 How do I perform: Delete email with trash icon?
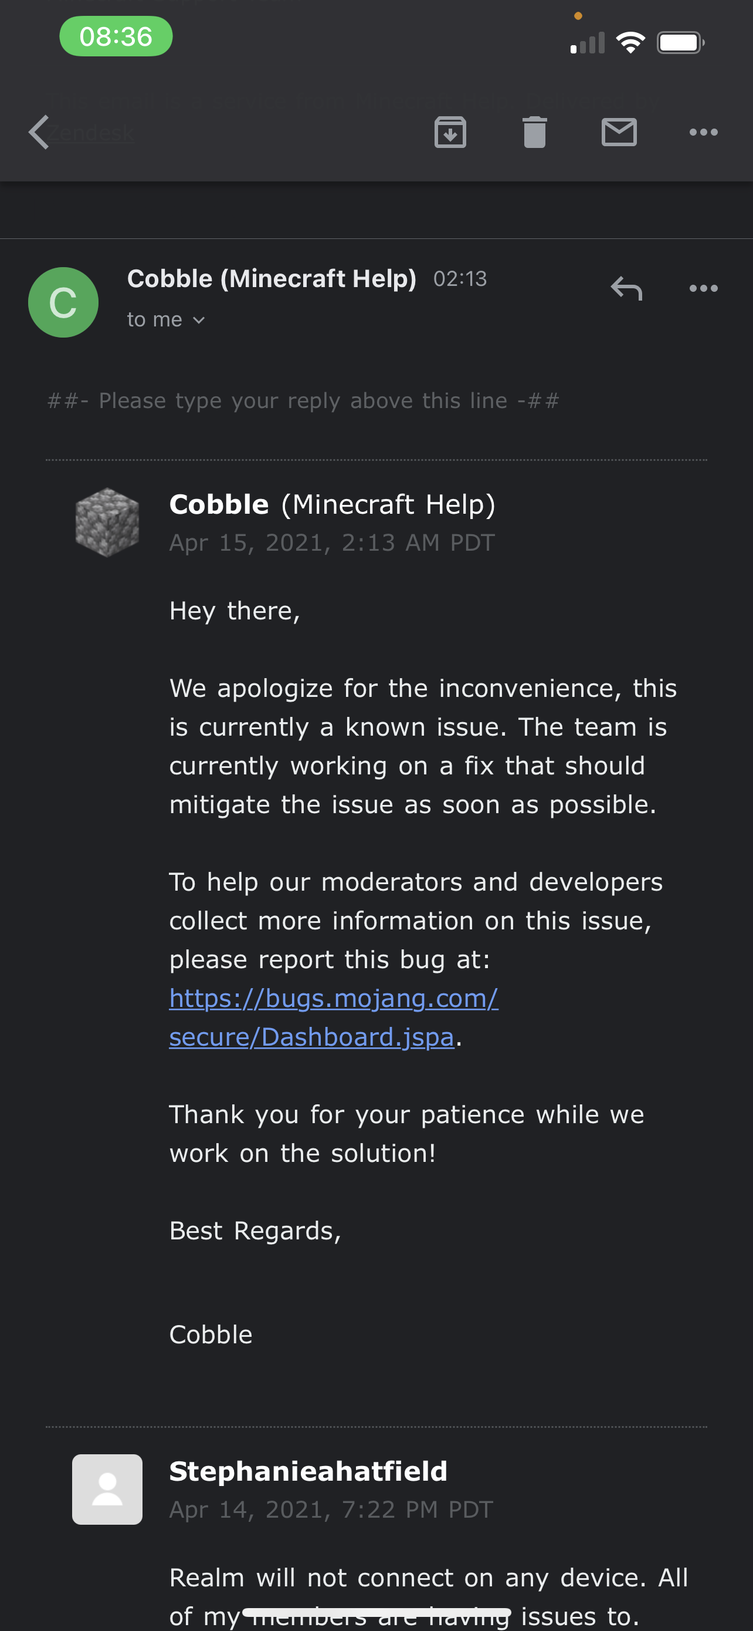pos(534,132)
